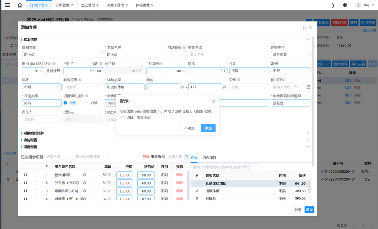
Task: Tick the 锁定 checkbox
Action: [x=89, y=64]
